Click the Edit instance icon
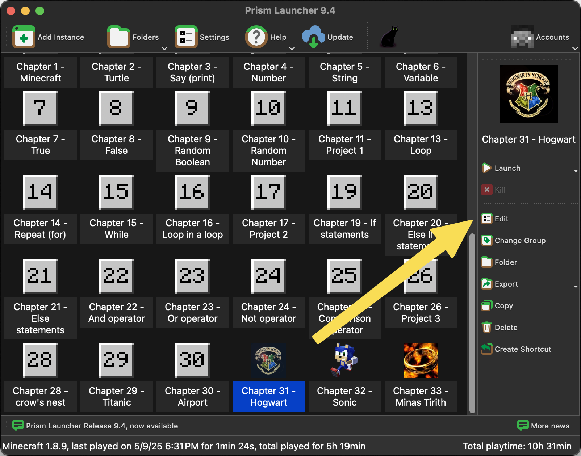This screenshot has width=581, height=456. (486, 219)
